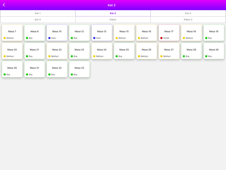Viewport: 226px width, 170px height.
Task: Click the Hazır label on Masa 10
Action: point(54,38)
